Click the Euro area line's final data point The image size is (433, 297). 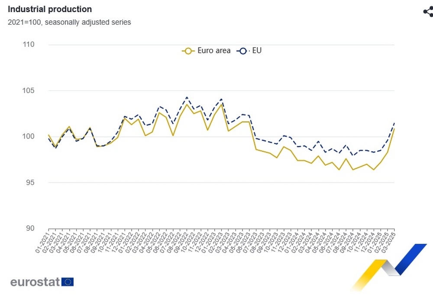click(x=394, y=129)
